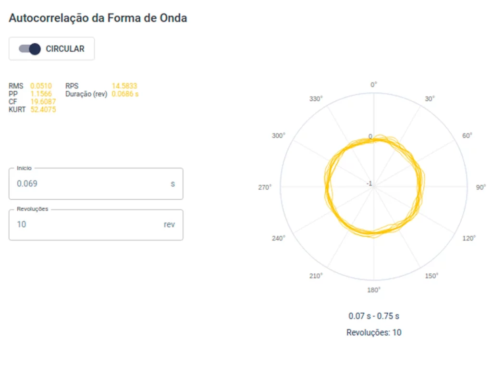Image resolution: width=492 pixels, height=365 pixels.
Task: Click the 90° angular axis label
Action: 480,187
